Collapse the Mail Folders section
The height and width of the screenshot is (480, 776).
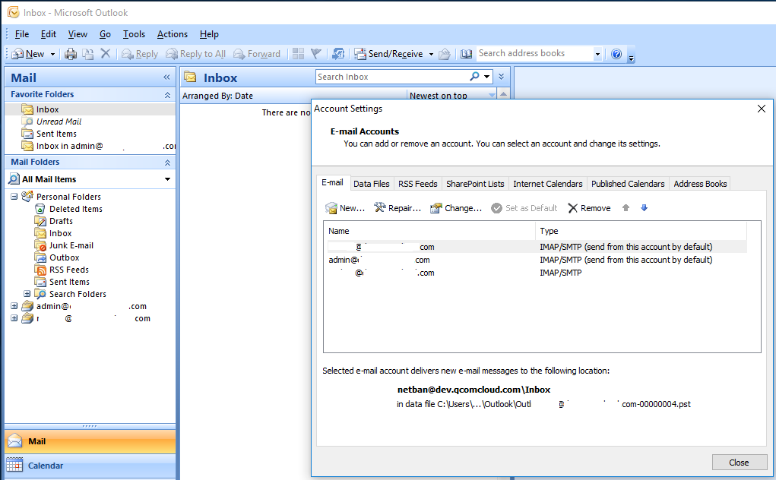click(167, 163)
